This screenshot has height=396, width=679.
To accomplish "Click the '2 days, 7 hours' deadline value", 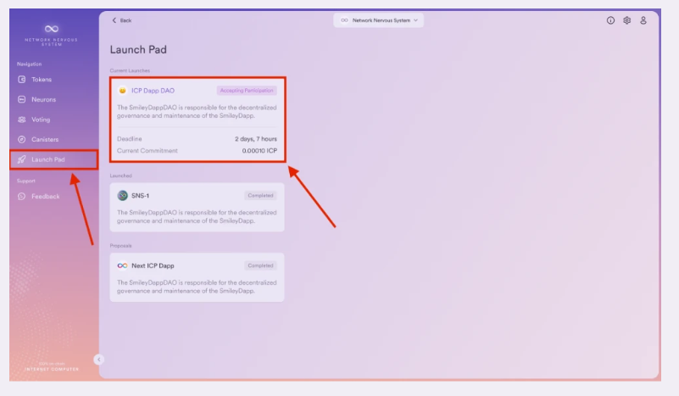I will tap(256, 139).
